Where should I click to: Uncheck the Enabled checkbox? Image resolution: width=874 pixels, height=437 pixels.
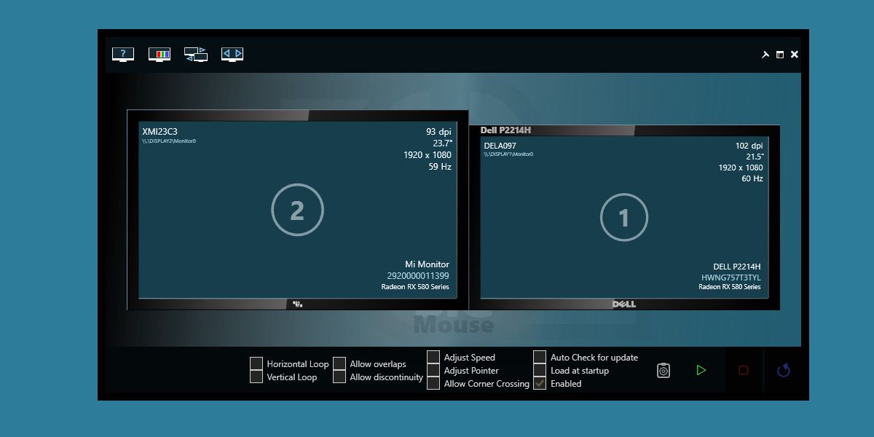(540, 383)
